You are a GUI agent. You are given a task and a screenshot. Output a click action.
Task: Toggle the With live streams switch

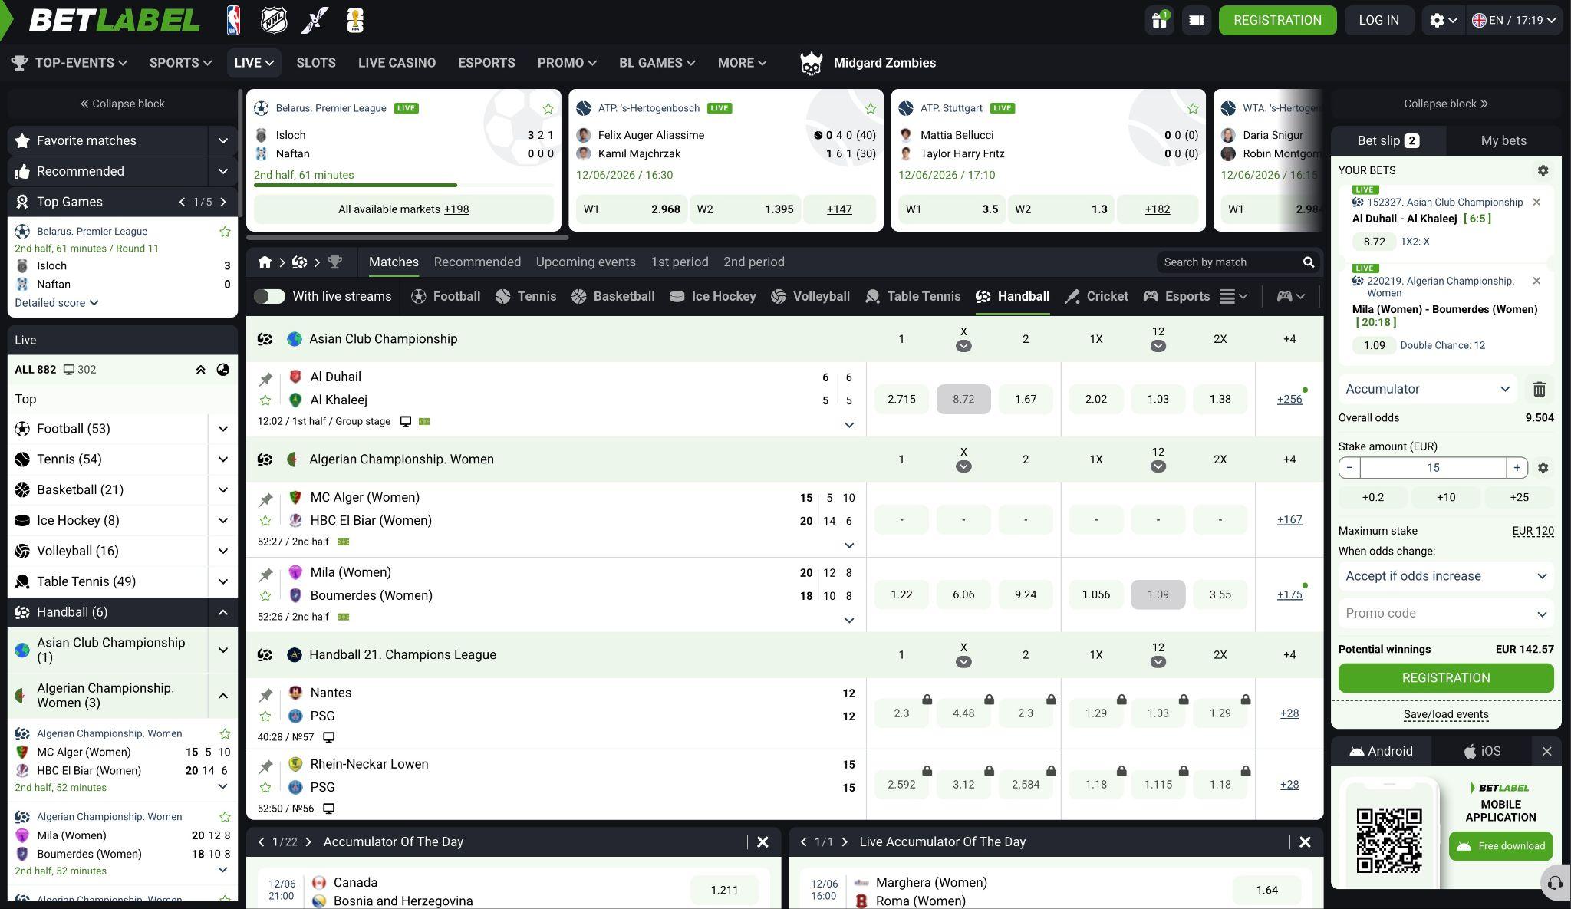tap(269, 297)
